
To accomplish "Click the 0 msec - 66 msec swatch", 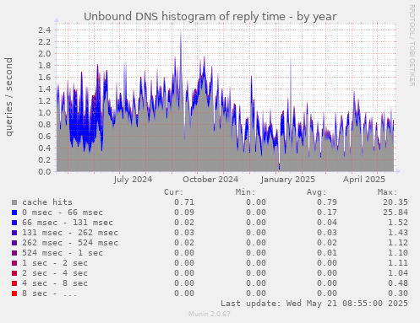I will point(14,213).
